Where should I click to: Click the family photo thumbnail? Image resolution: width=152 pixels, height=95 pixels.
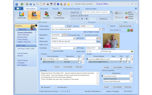pos(111,41)
